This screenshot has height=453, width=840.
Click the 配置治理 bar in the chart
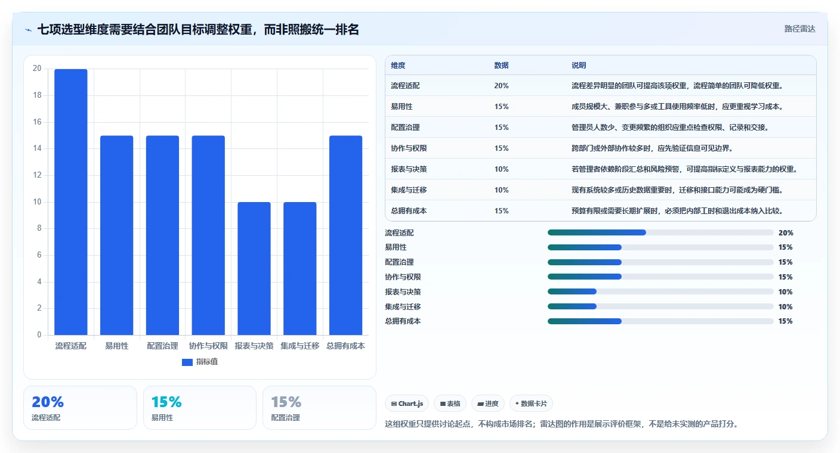click(162, 235)
